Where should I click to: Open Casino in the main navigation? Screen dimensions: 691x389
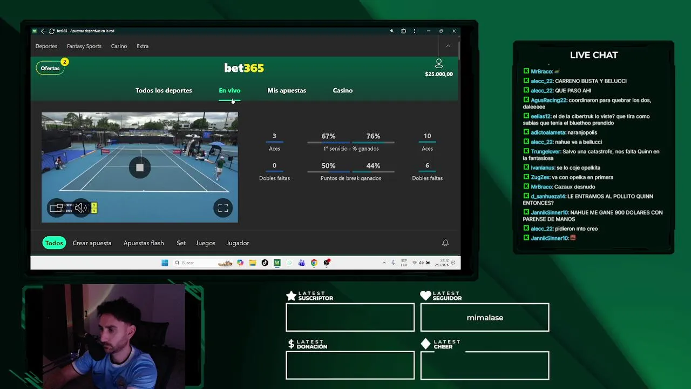click(343, 90)
